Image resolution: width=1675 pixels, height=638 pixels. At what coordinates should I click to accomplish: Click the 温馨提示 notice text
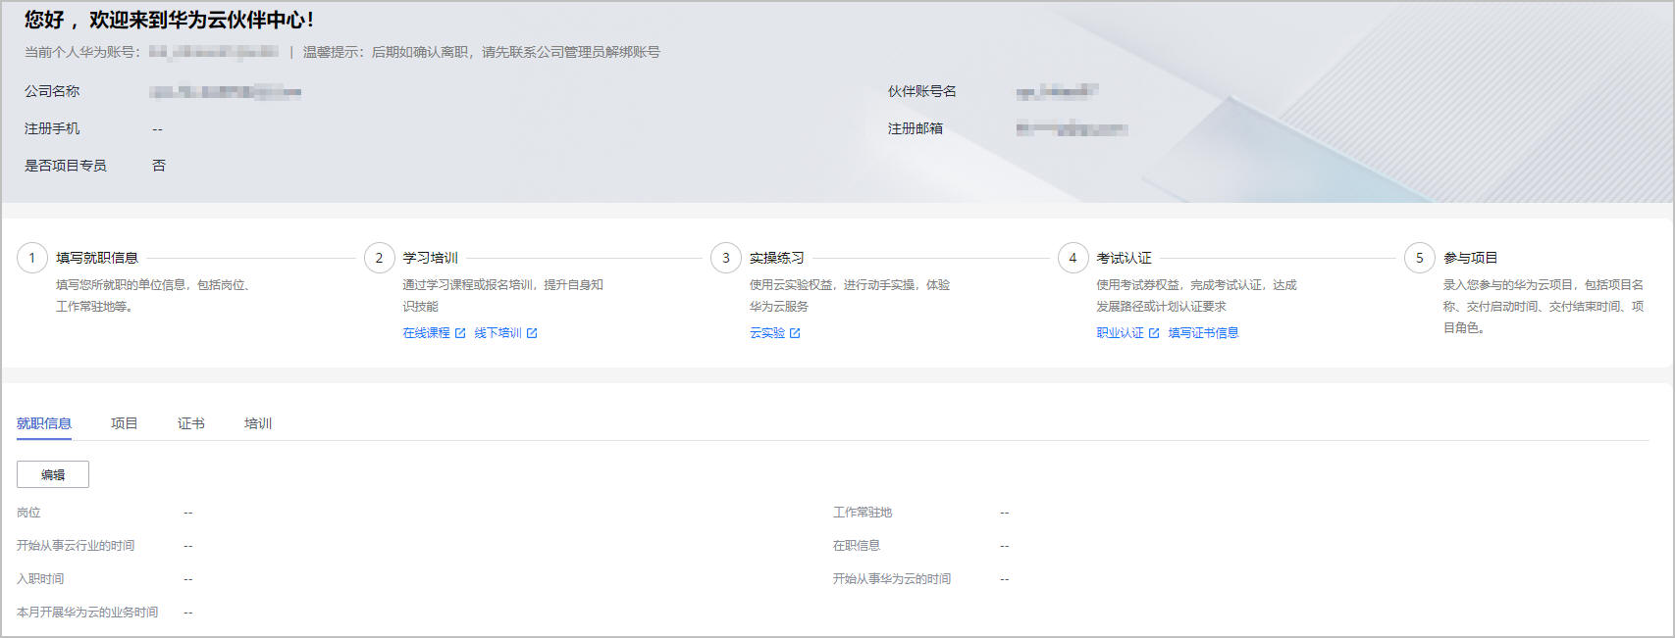click(x=482, y=52)
